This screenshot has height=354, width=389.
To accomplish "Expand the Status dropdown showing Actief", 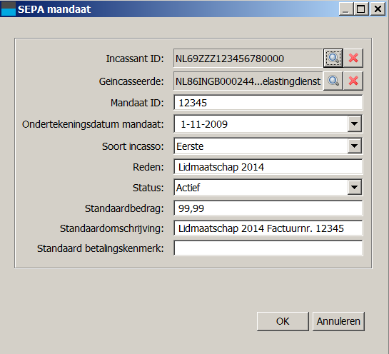I will click(x=354, y=187).
